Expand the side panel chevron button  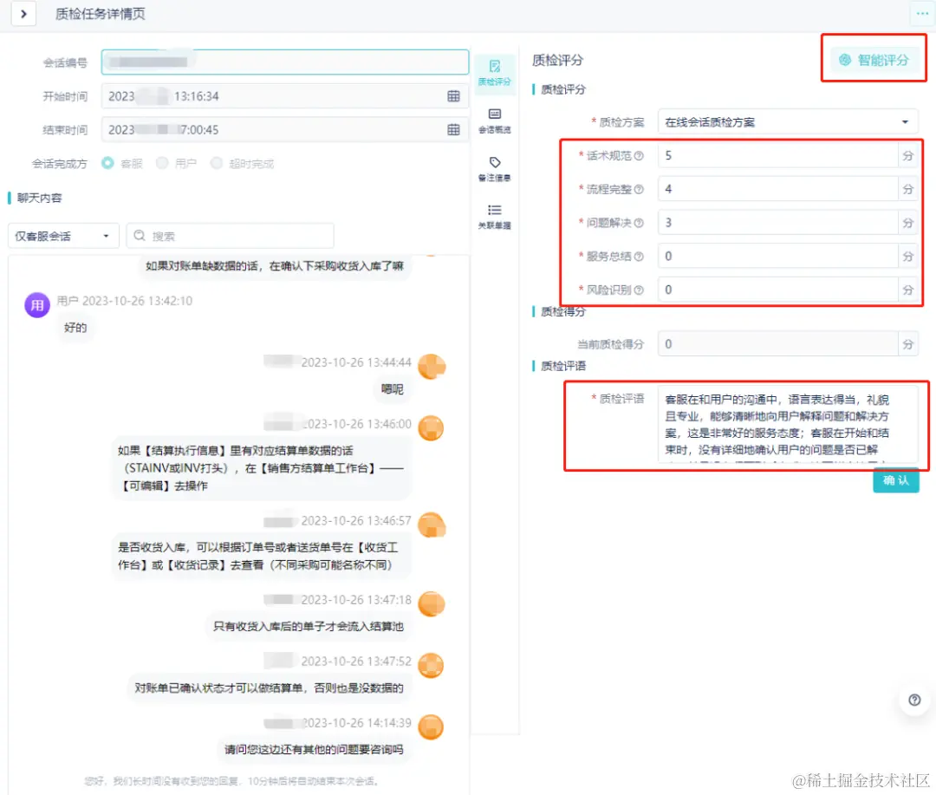click(23, 14)
